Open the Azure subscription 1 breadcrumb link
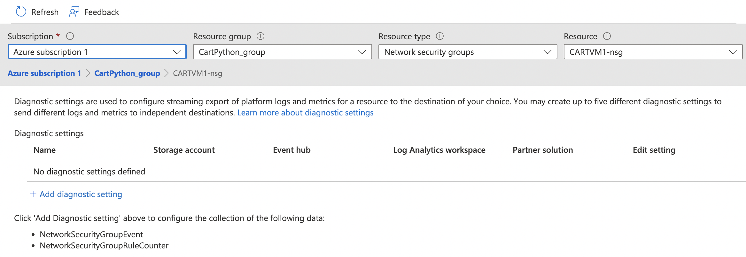Viewport: 746px width, 257px height. coord(44,73)
